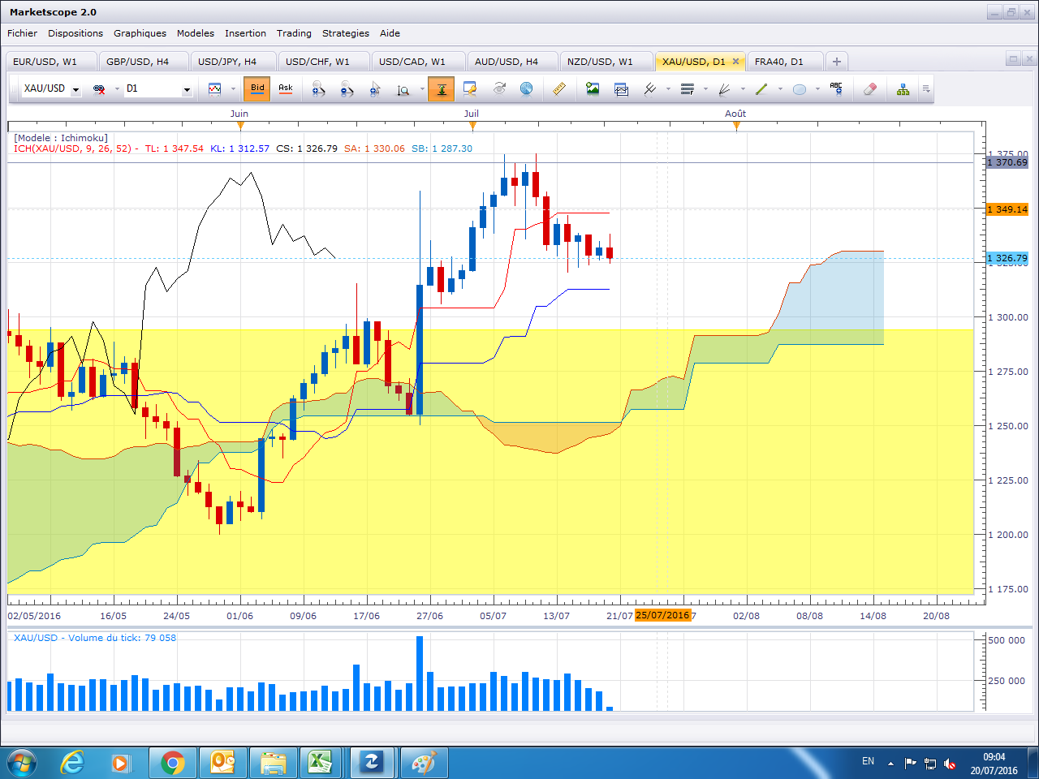Image resolution: width=1039 pixels, height=779 pixels.
Task: Expand the Fibonacci tool dropdown arrow
Action: point(705,89)
